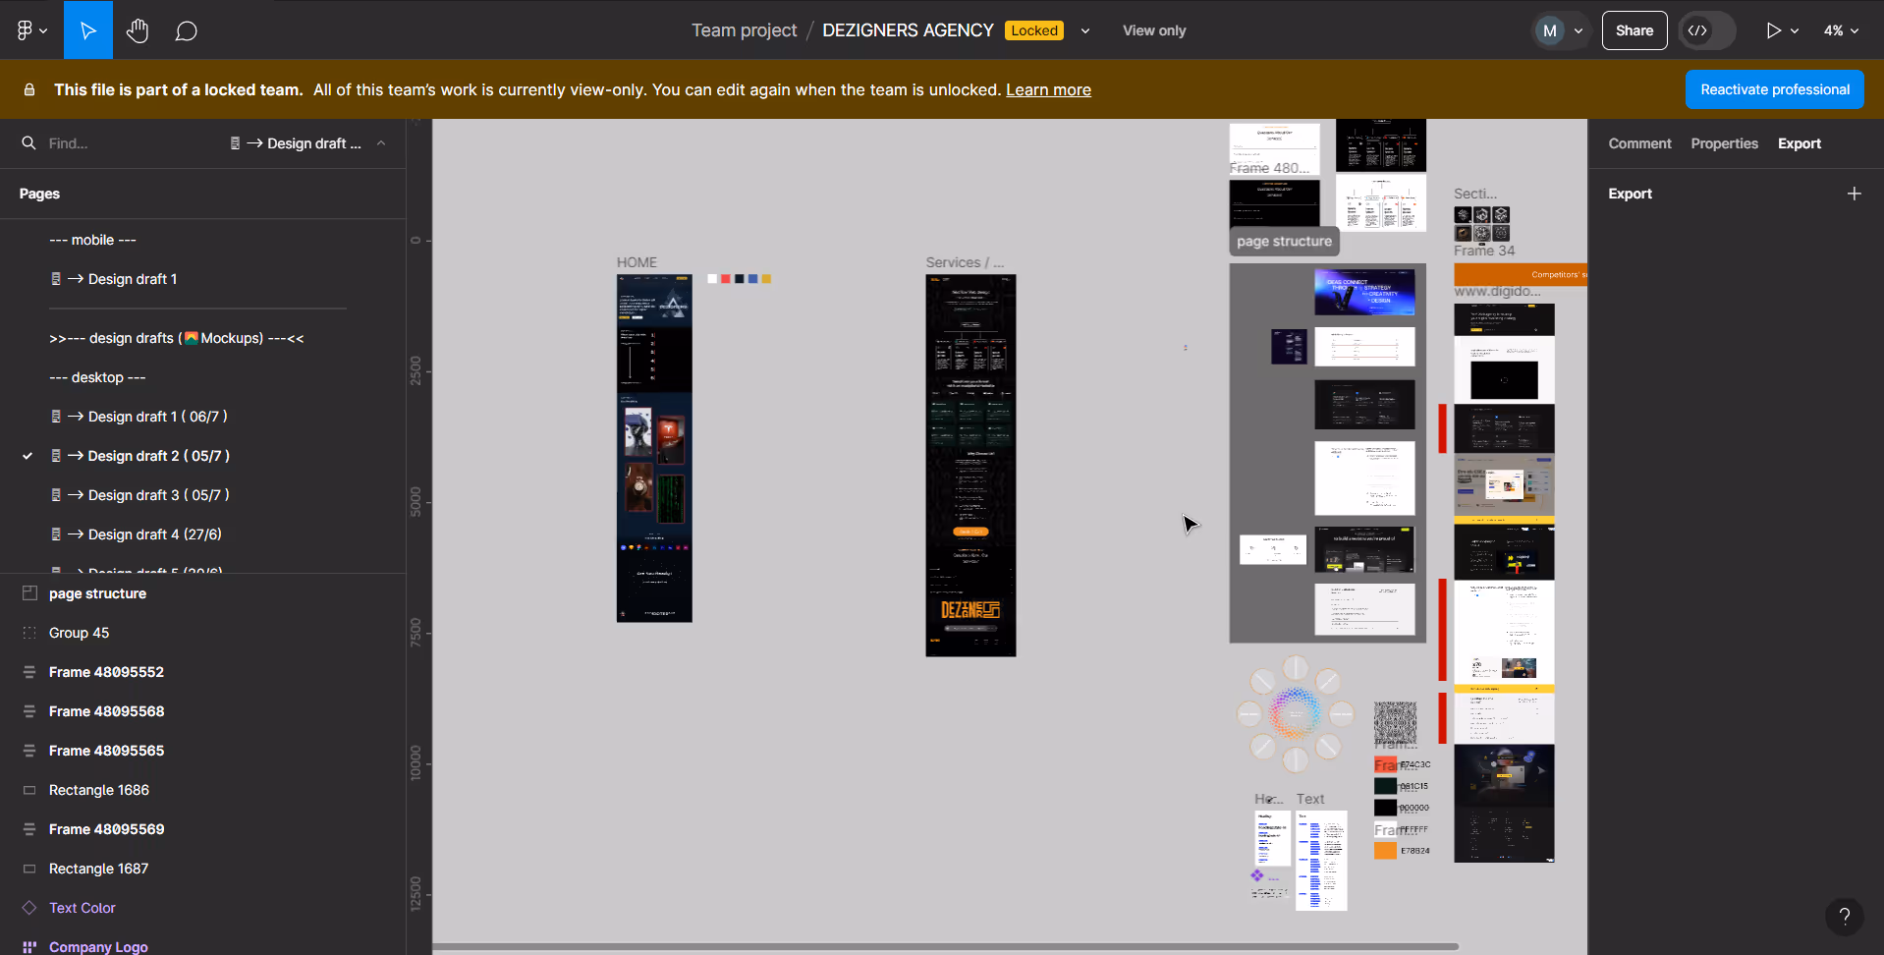Open present options dropdown
Screen dimensions: 1884x955
click(1795, 31)
